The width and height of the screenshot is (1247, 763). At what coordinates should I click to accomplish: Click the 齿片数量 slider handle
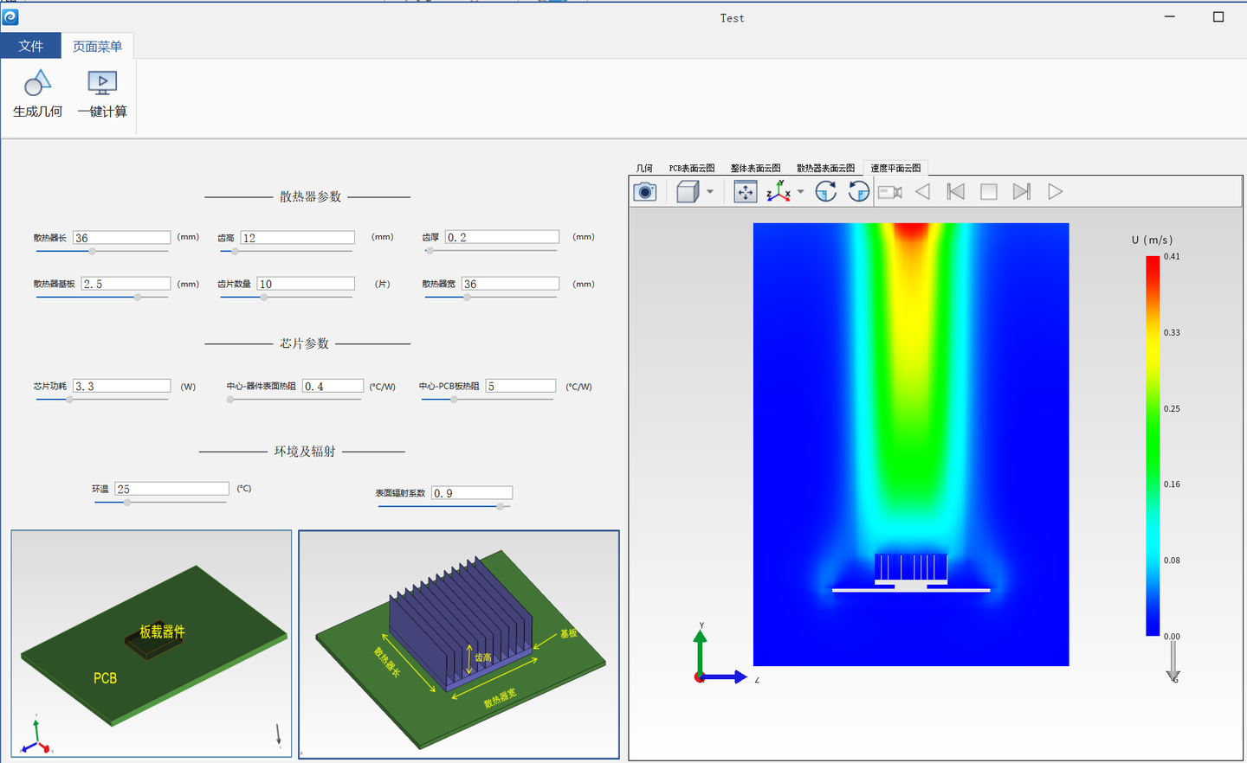264,297
